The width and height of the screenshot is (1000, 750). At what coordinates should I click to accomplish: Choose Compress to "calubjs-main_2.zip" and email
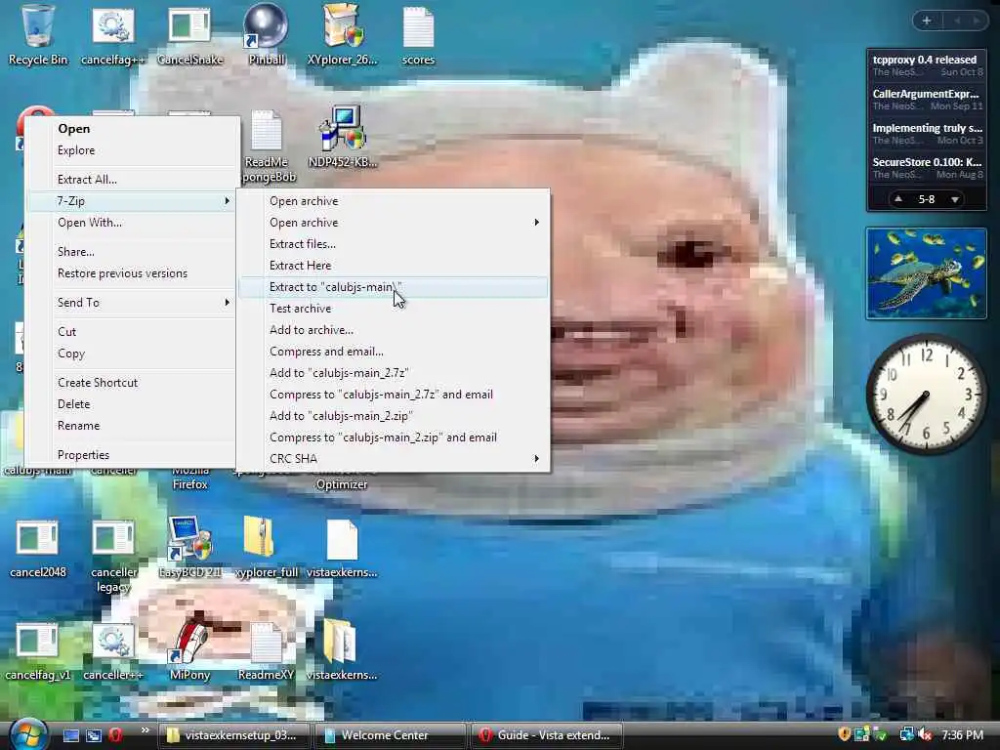point(393,437)
